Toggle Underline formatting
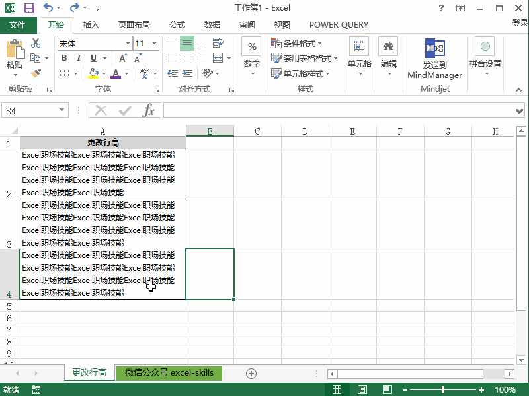 coord(93,58)
